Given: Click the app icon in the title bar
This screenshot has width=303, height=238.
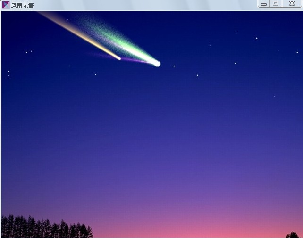Looking at the screenshot, I should 6,5.
